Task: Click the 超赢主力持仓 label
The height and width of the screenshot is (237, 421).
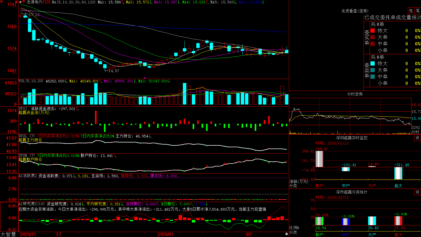Action: click(30, 140)
